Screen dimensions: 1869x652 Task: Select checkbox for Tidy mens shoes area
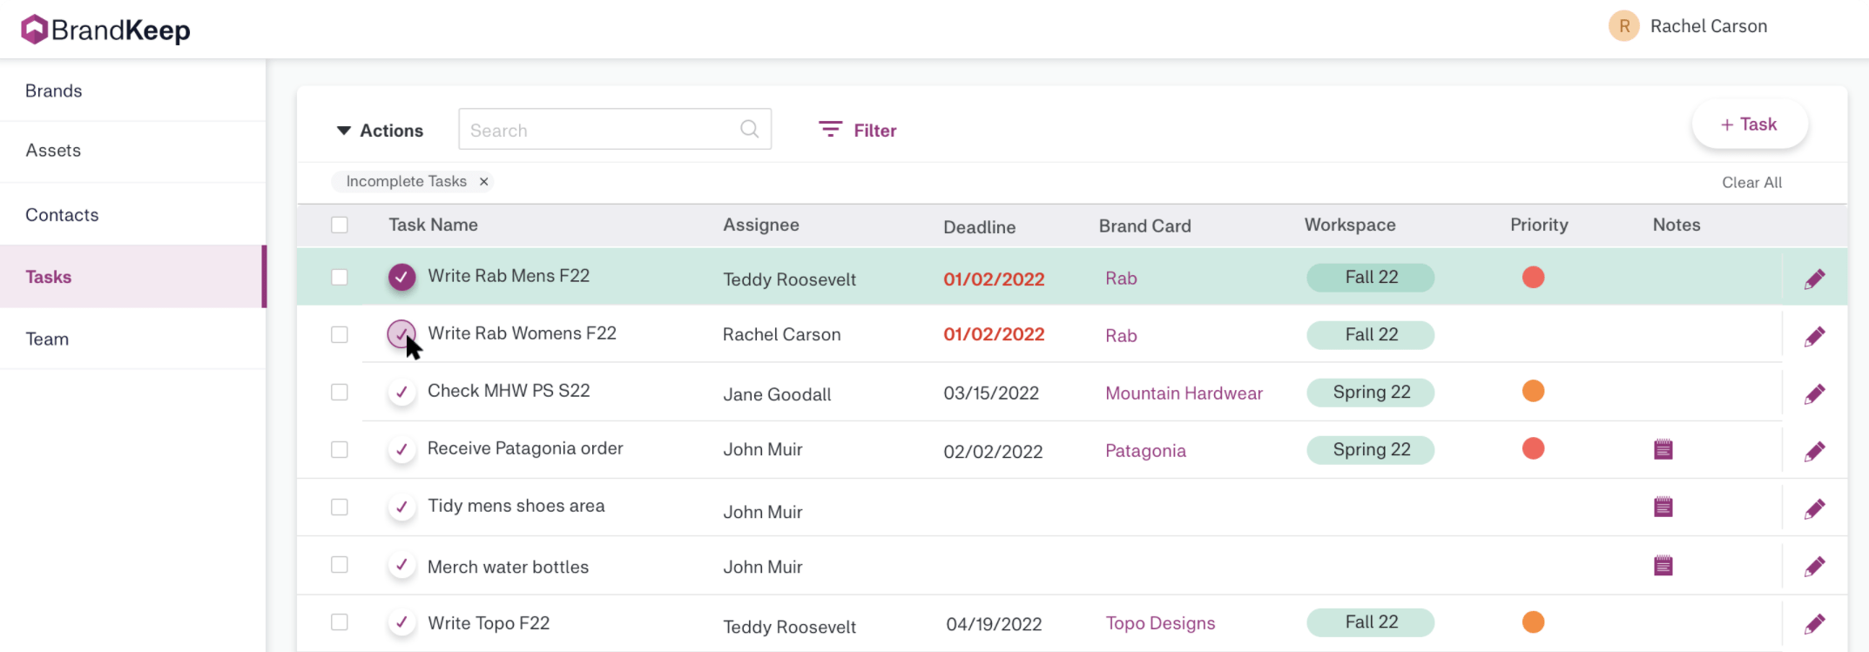340,507
